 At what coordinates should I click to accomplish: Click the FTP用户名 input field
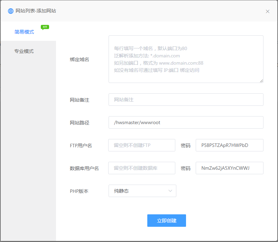click(x=142, y=145)
